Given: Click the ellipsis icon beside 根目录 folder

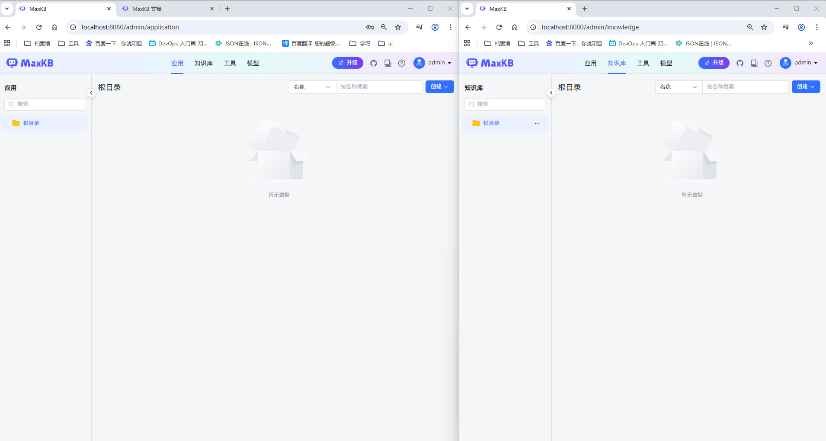Looking at the screenshot, I should tap(537, 123).
